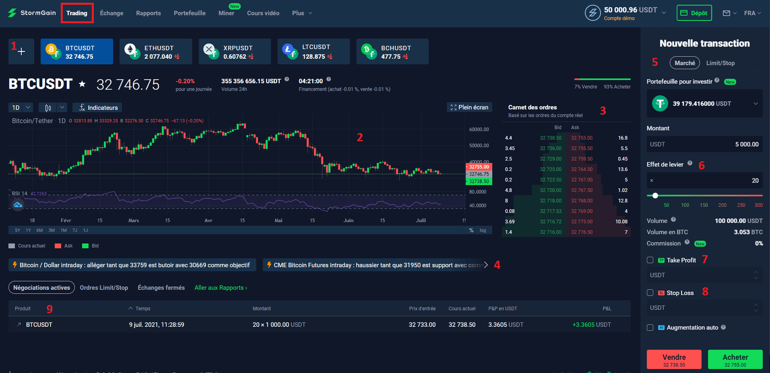Image resolution: width=770 pixels, height=373 pixels.
Task: Set chart range to 3M
Action: click(x=51, y=231)
